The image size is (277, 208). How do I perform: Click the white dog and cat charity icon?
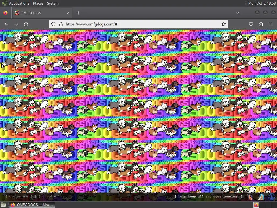click(261, 197)
